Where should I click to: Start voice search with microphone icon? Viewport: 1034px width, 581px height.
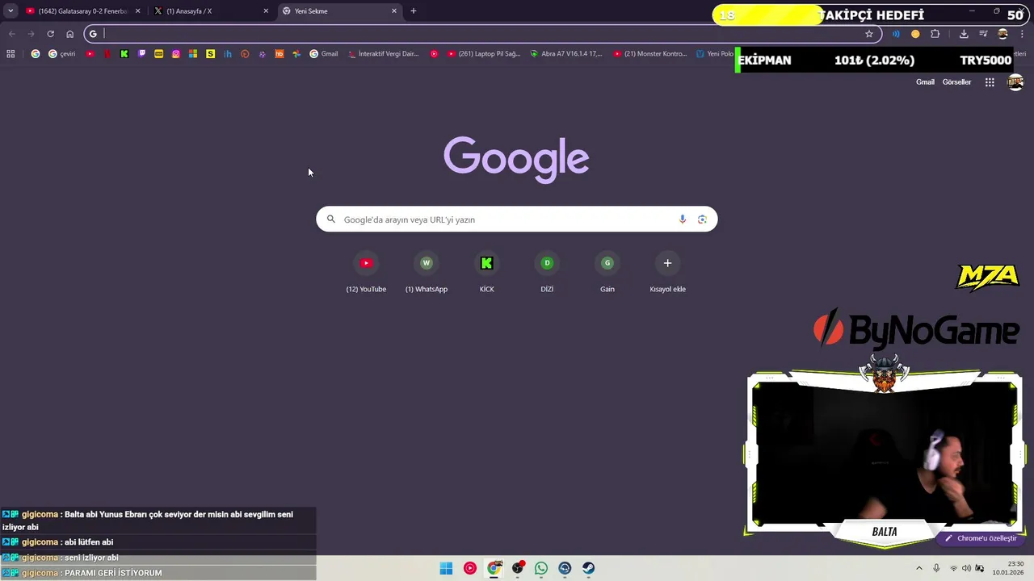[x=683, y=219]
